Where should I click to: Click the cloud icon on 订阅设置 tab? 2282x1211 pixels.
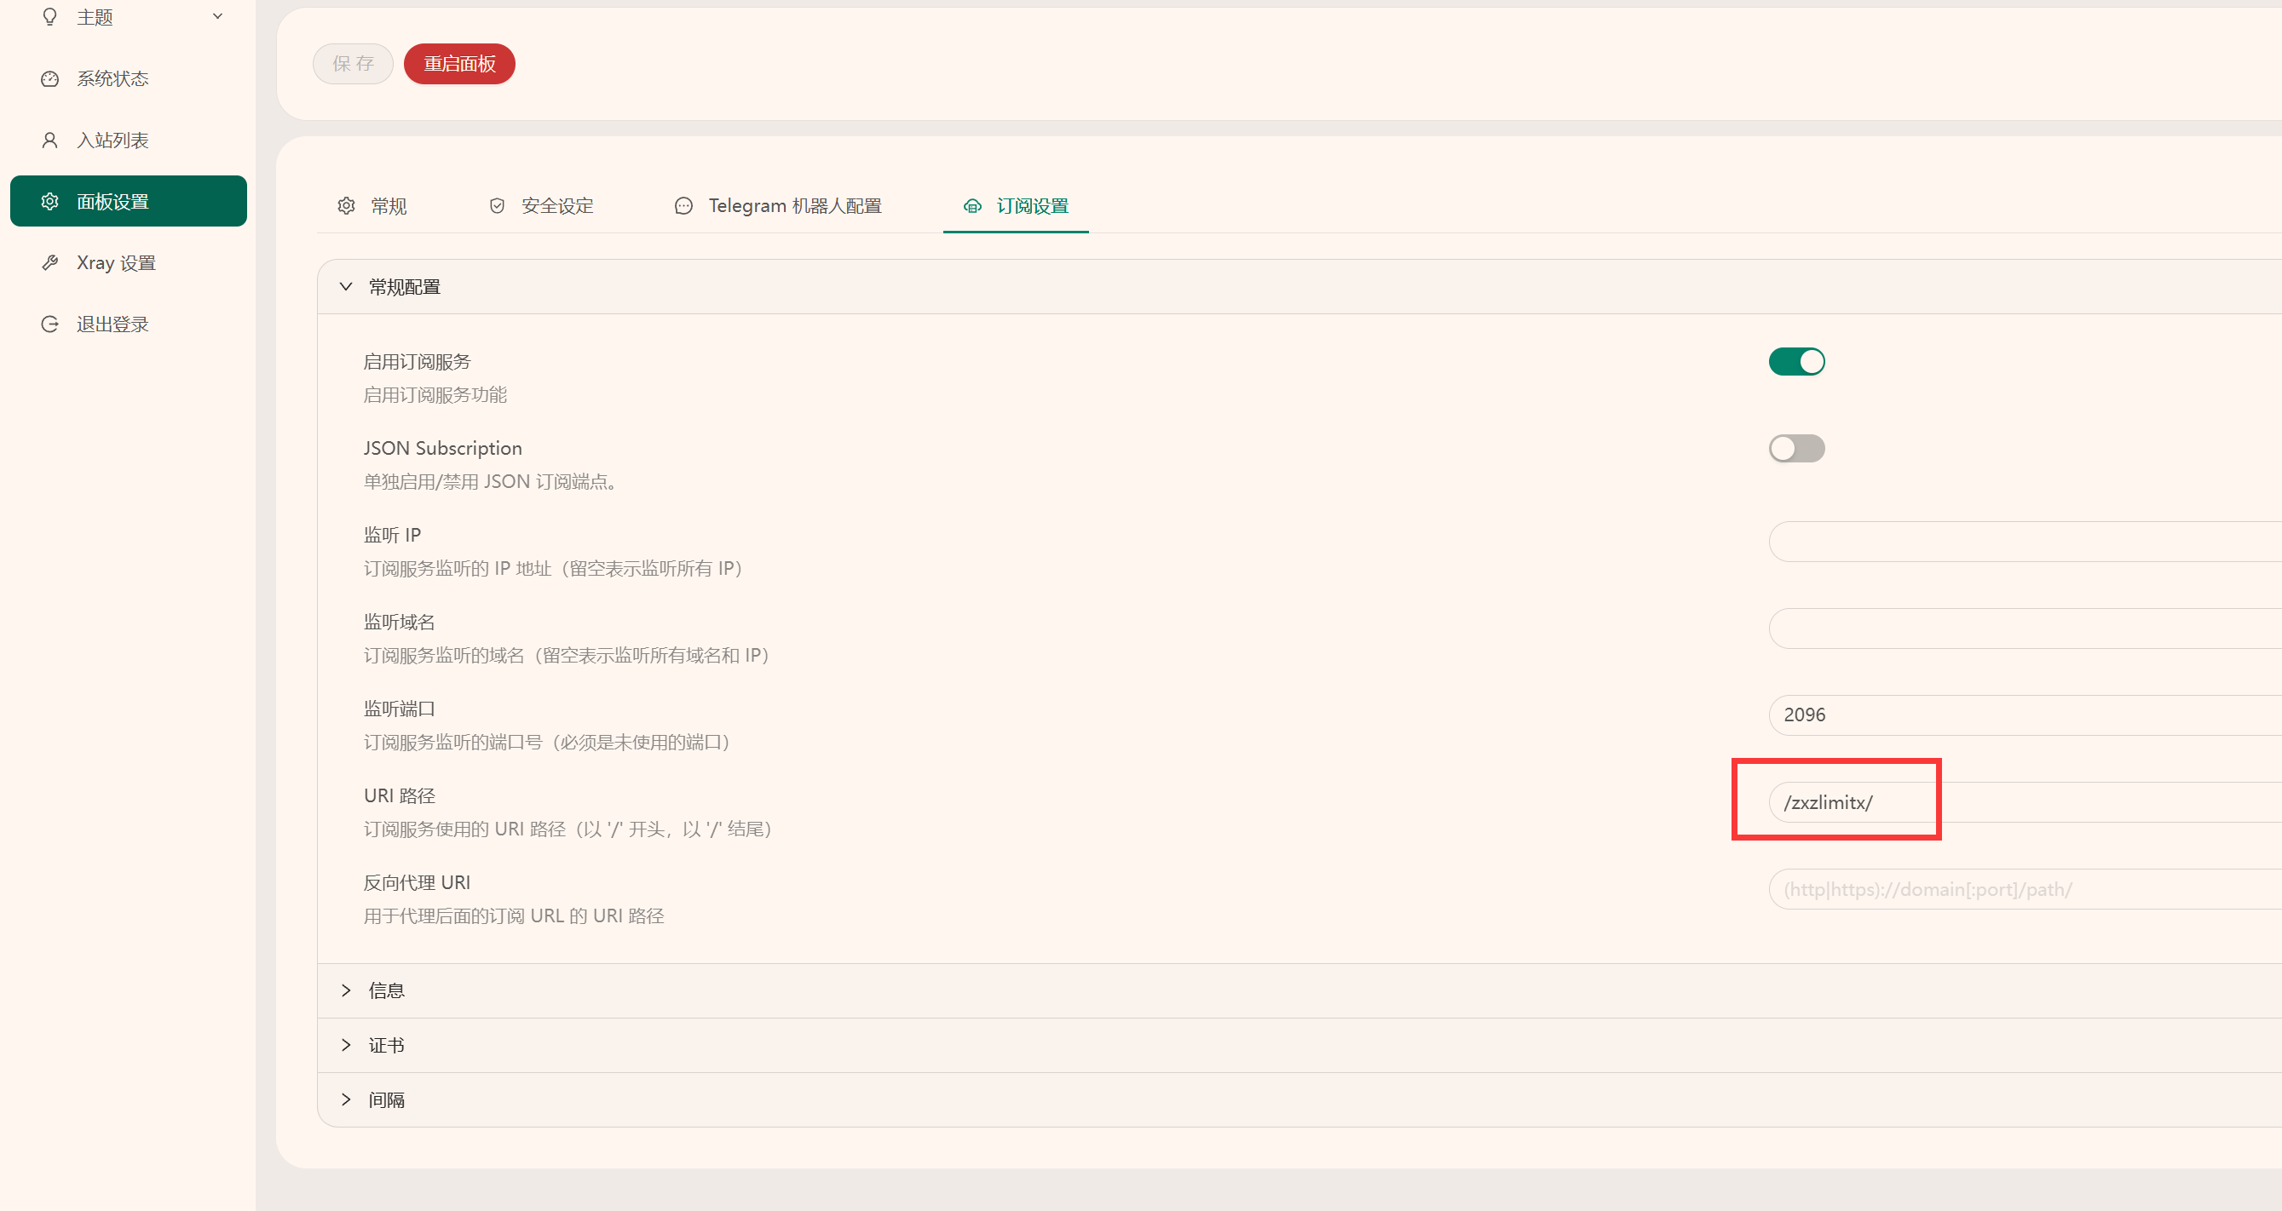point(972,205)
